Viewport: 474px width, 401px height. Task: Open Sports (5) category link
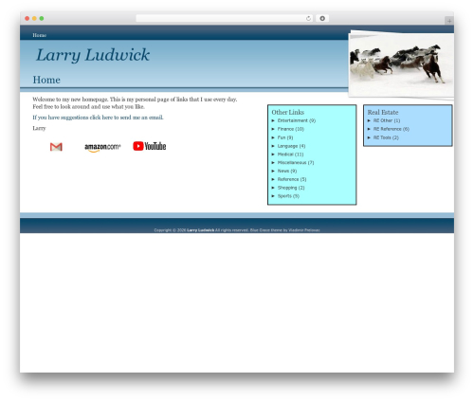pos(288,196)
